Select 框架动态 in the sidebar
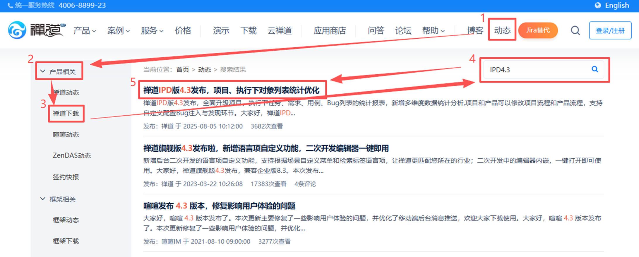Viewport: 639px width, 257px height. click(x=66, y=220)
